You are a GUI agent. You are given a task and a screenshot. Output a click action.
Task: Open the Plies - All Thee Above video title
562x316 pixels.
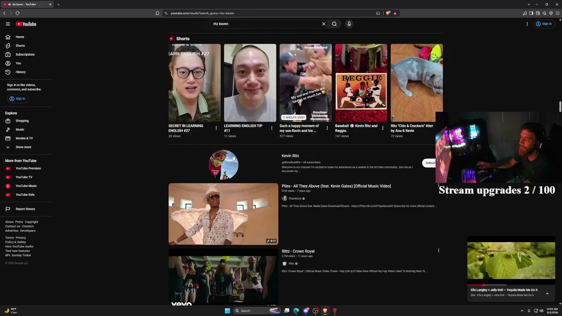pos(336,186)
